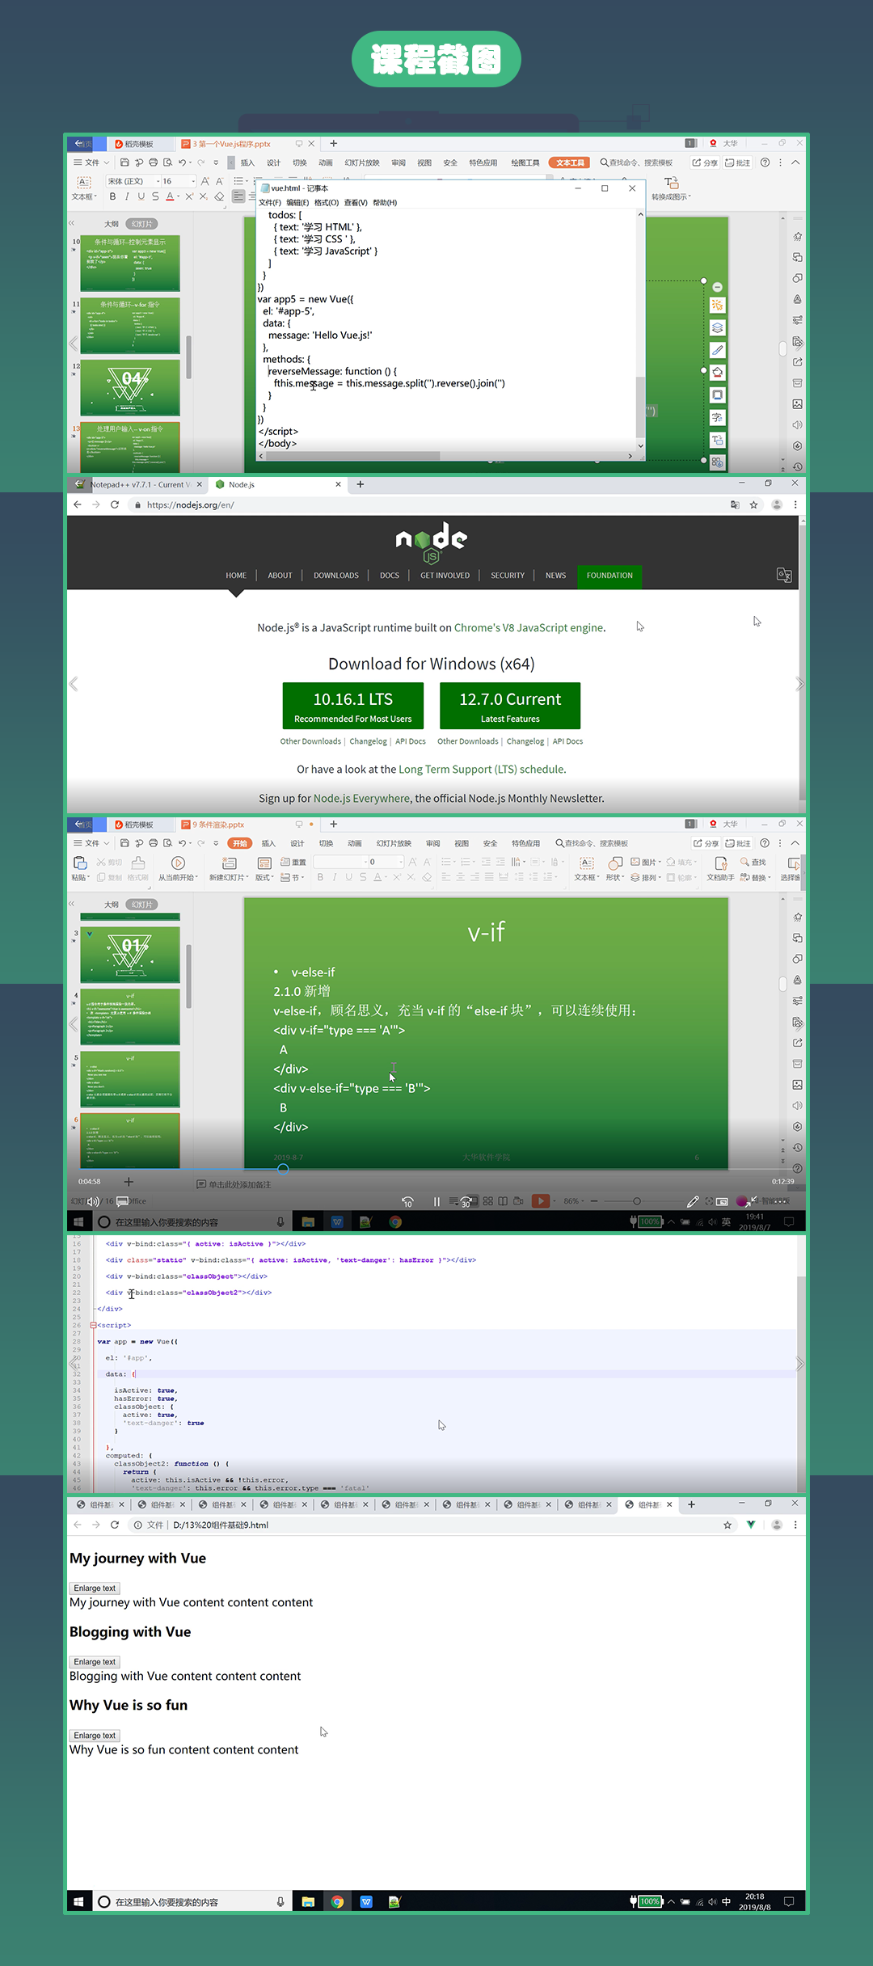Click the video progress bar handle
Viewport: 873px width, 1966px height.
(x=283, y=1169)
